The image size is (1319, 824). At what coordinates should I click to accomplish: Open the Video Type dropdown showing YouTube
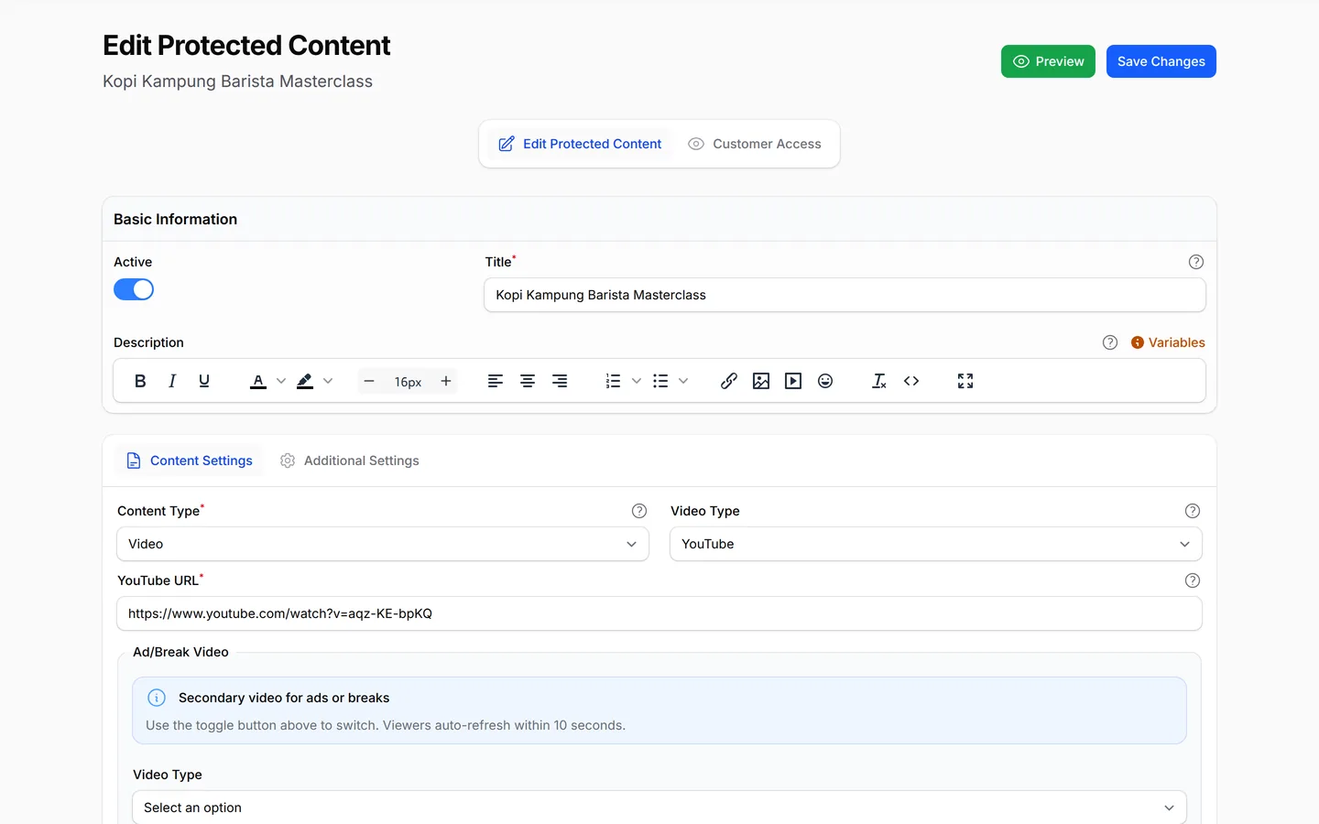pos(936,544)
